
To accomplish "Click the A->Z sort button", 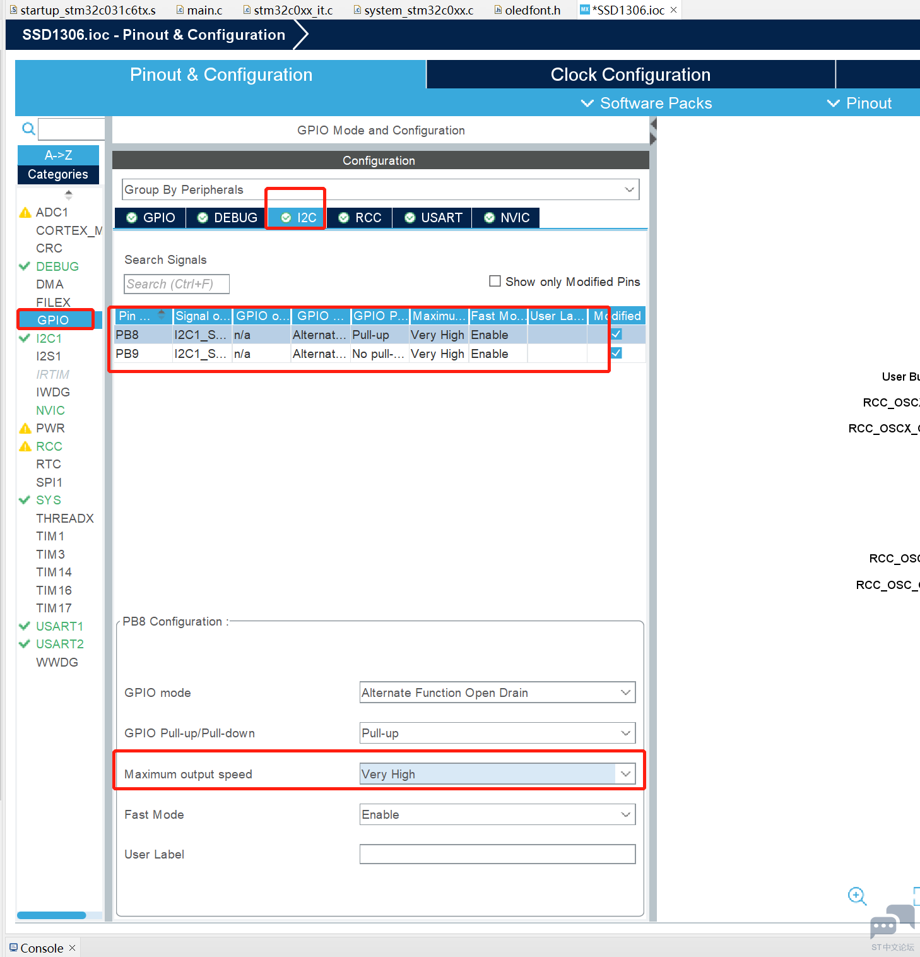I will (x=58, y=155).
